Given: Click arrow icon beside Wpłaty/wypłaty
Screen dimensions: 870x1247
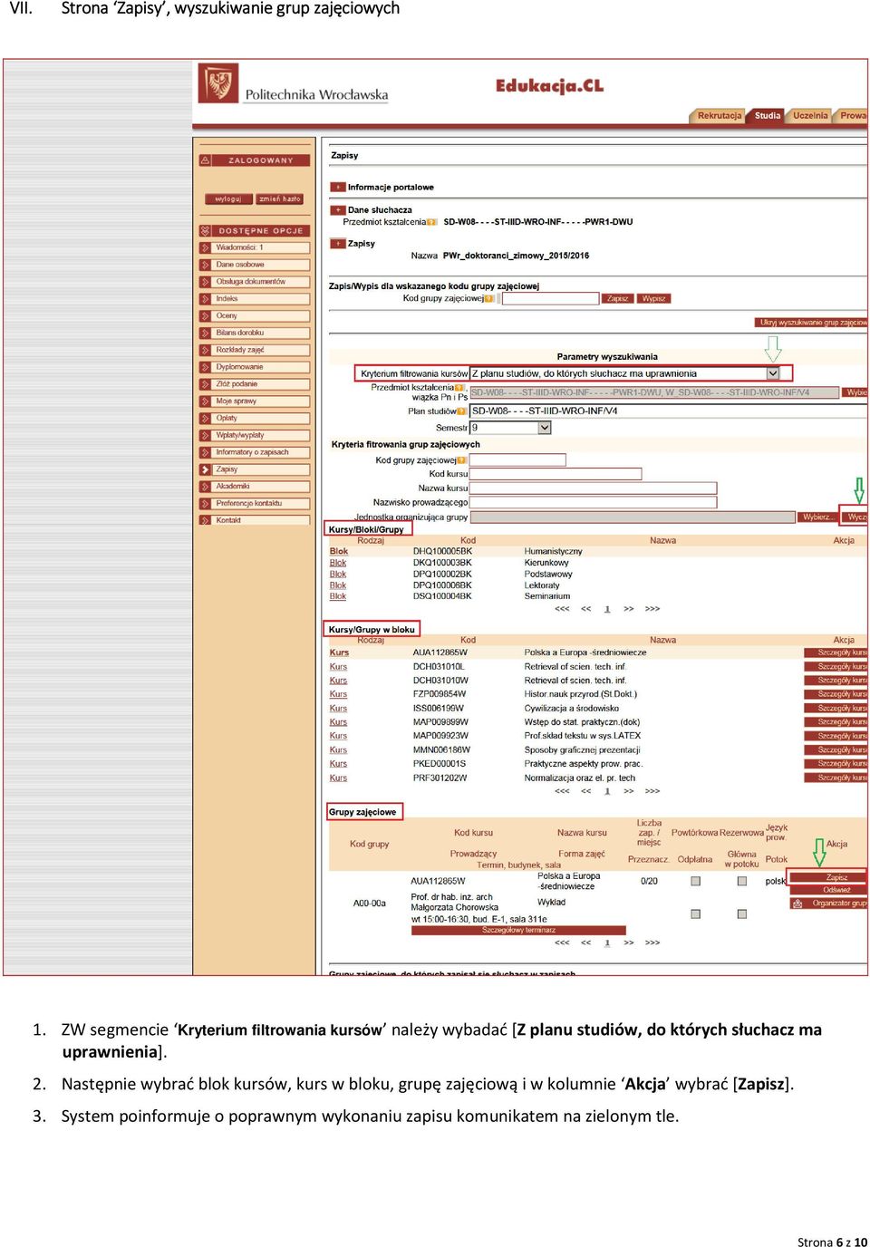Looking at the screenshot, I should (x=206, y=435).
